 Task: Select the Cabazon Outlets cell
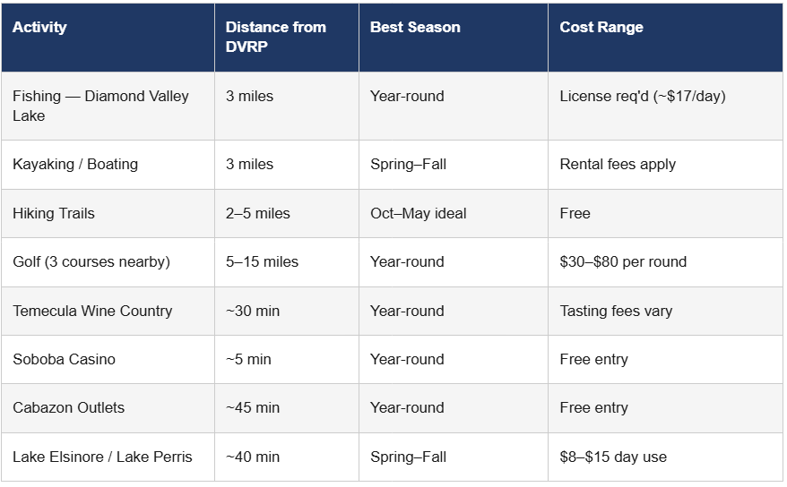tap(69, 408)
